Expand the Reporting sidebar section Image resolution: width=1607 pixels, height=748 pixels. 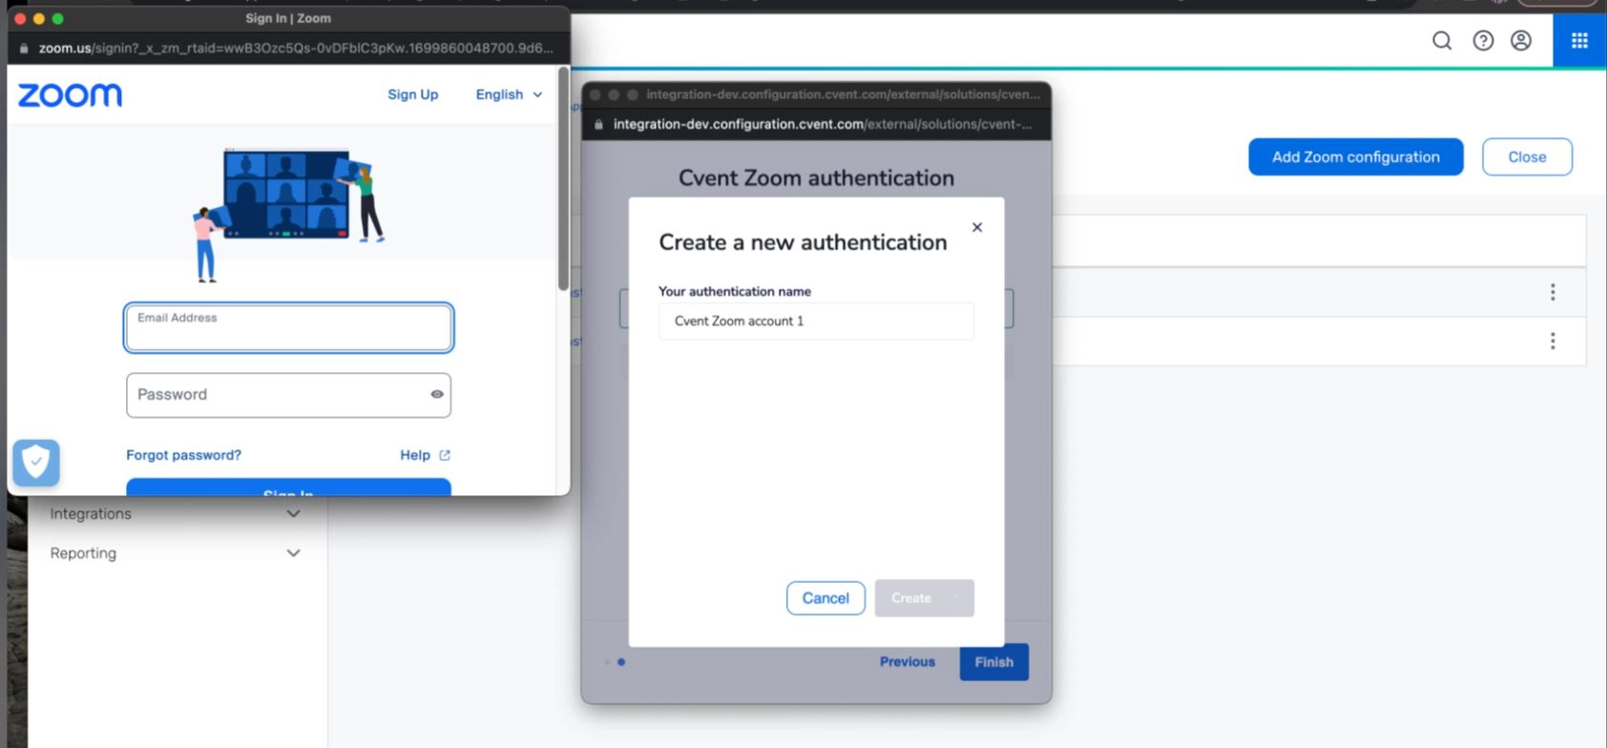coord(176,552)
